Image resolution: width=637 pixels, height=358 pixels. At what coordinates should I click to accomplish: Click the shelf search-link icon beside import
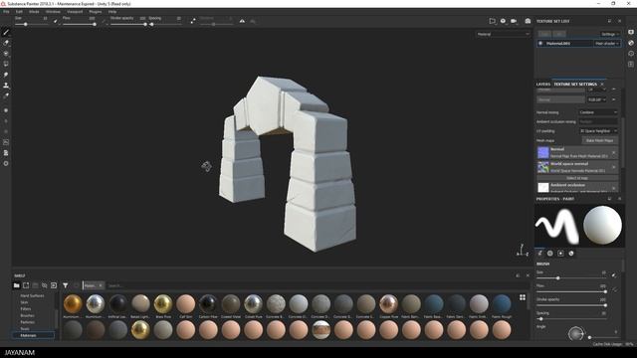(x=44, y=285)
